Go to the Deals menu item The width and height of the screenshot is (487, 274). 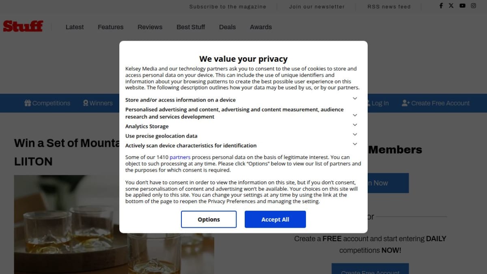pos(227,27)
